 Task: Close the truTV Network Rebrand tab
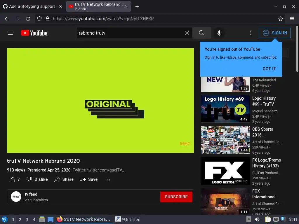pyautogui.click(x=126, y=6)
